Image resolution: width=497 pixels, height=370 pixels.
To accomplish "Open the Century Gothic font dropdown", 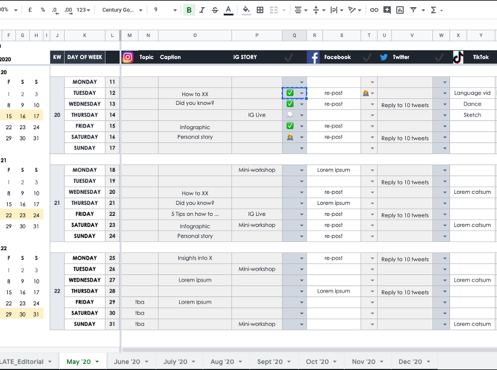I will [x=122, y=10].
